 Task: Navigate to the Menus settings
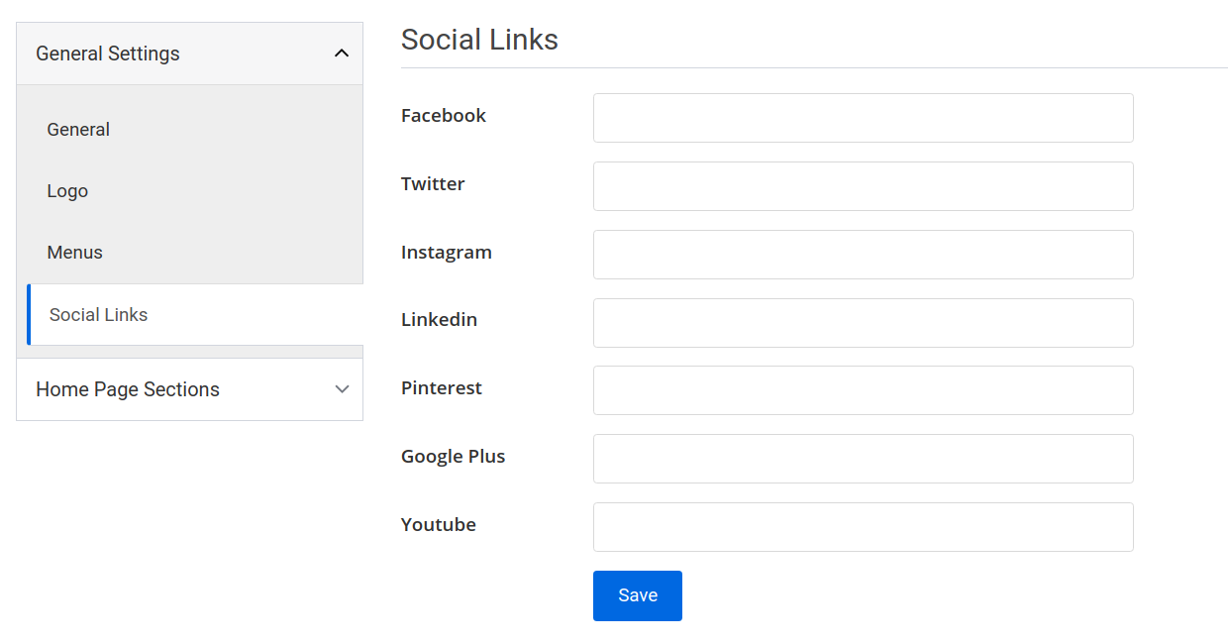pyautogui.click(x=74, y=252)
